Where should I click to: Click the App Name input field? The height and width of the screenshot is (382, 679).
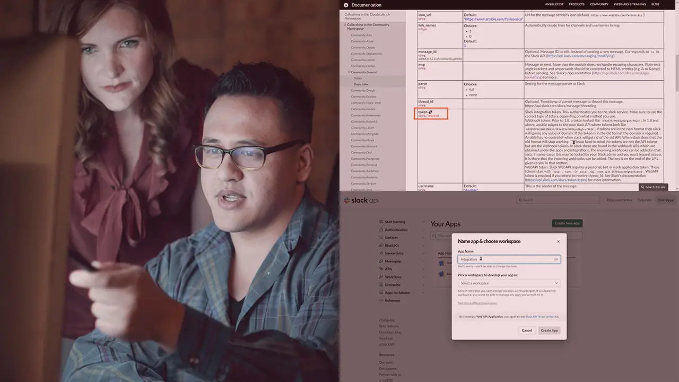[509, 259]
